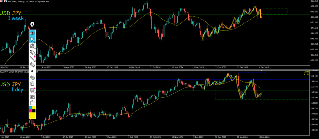Capture a screenshot with the camera icon
This screenshot has height=139, width=319.
[32, 96]
